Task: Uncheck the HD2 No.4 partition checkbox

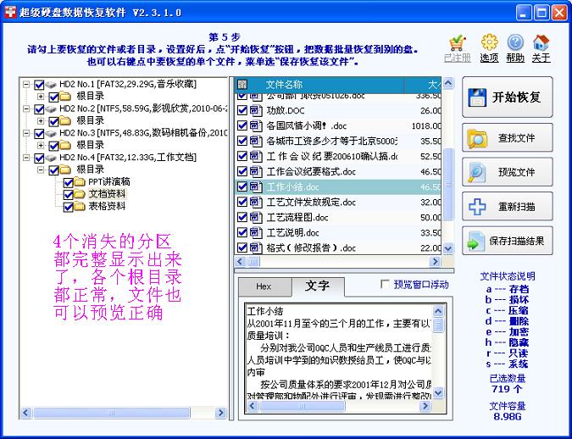Action: pyautogui.click(x=39, y=158)
